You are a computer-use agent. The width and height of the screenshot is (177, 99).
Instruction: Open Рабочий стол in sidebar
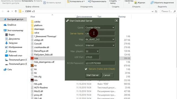pos(14,56)
